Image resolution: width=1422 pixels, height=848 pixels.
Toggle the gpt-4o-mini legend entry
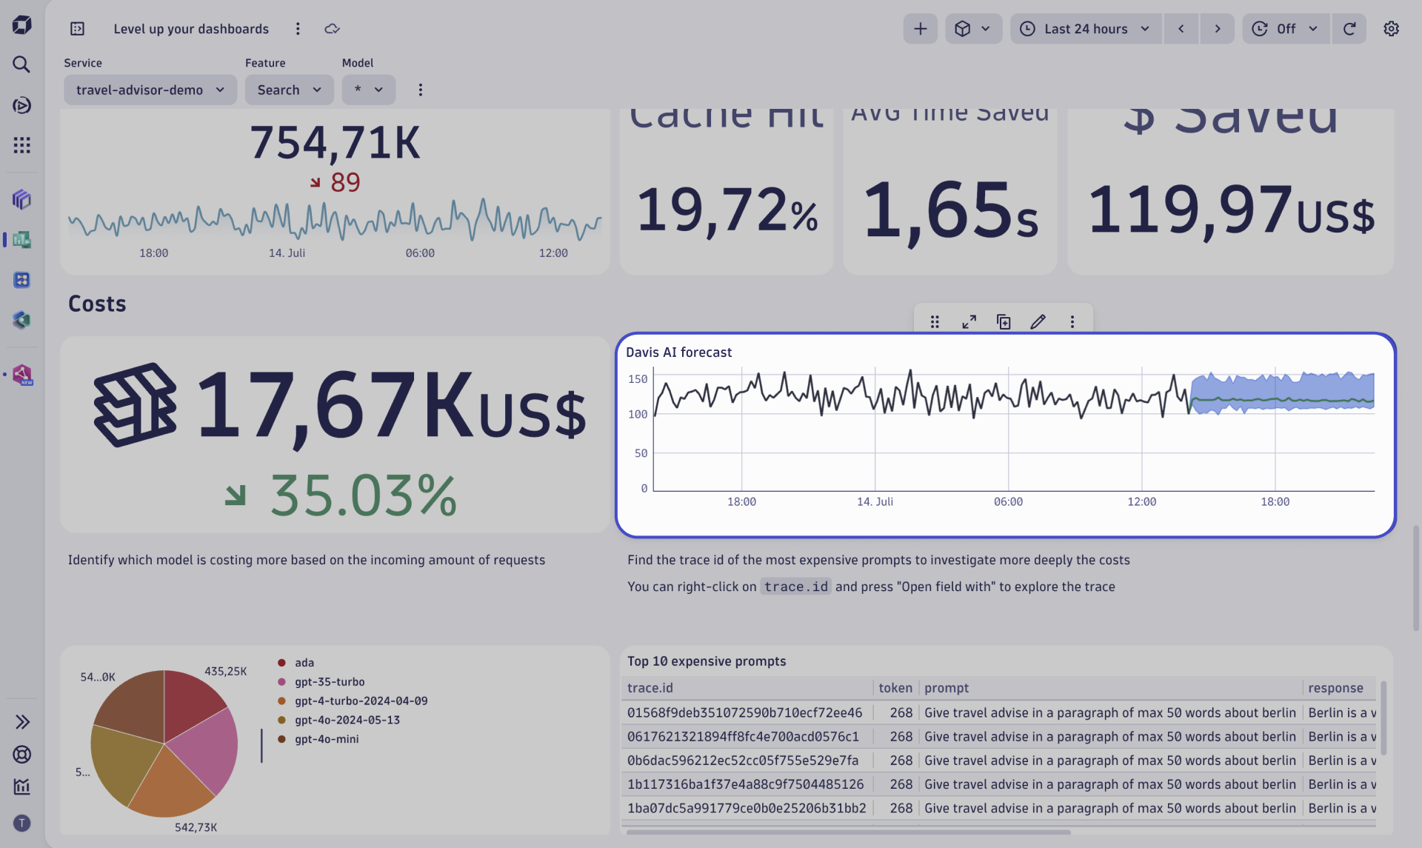(327, 738)
